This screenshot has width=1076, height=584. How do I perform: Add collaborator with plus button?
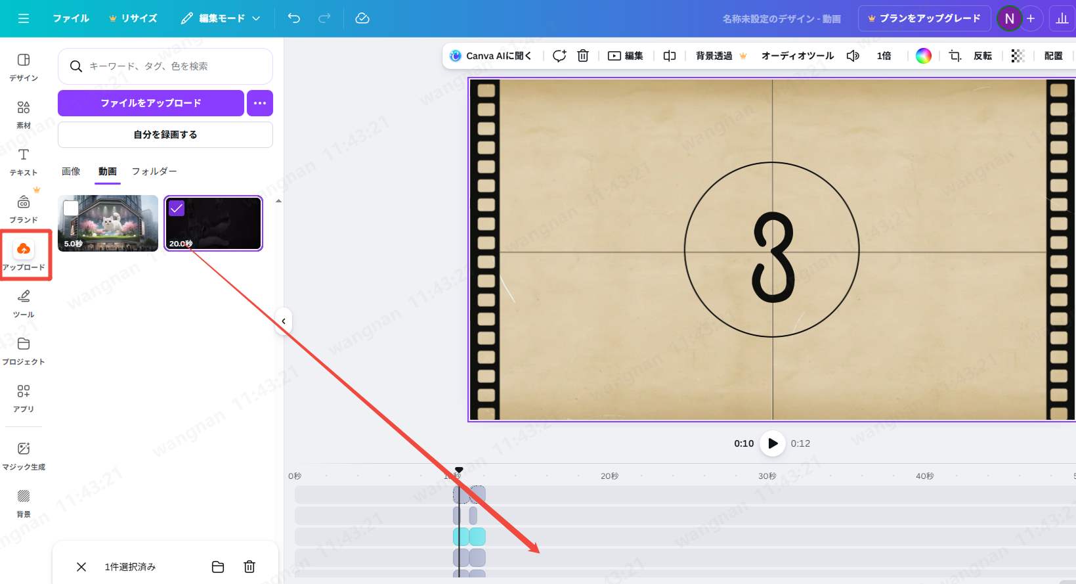[1031, 18]
